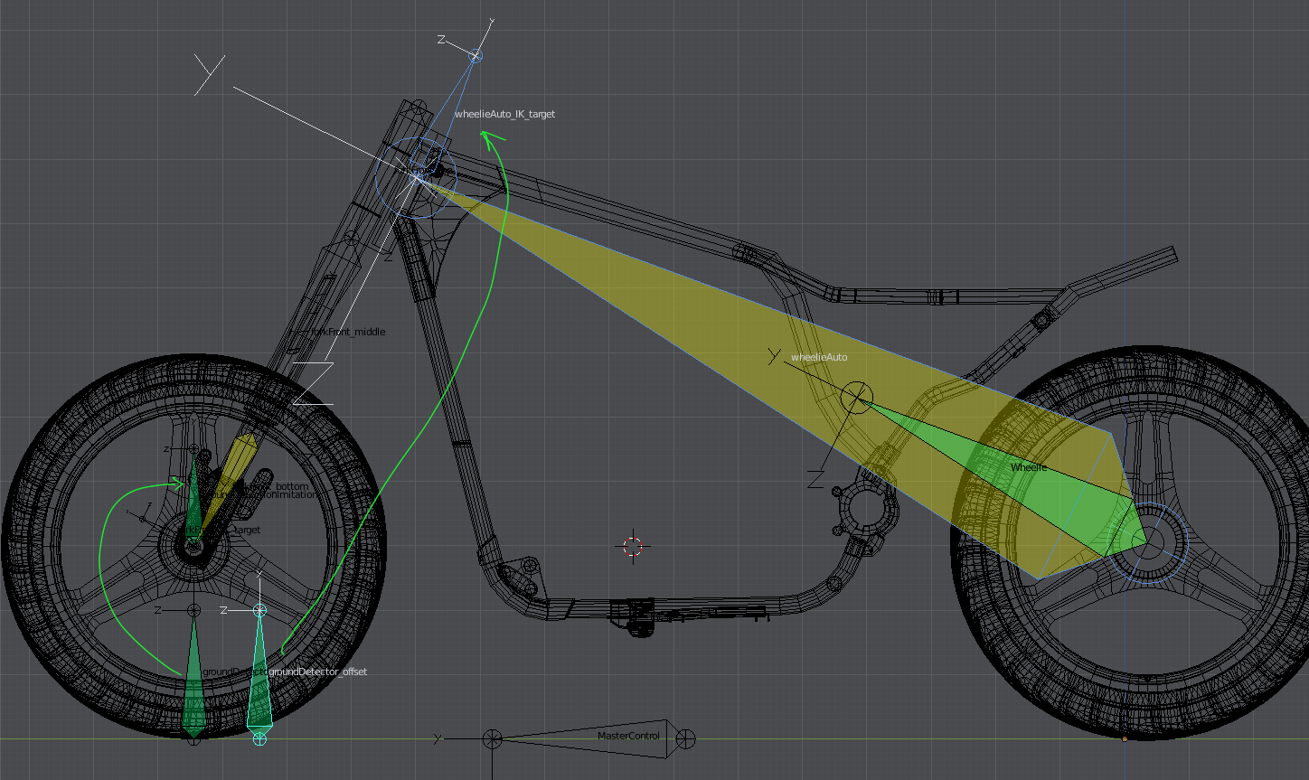This screenshot has width=1309, height=780.
Task: Click the rear wheel hub circle
Action: point(1146,542)
